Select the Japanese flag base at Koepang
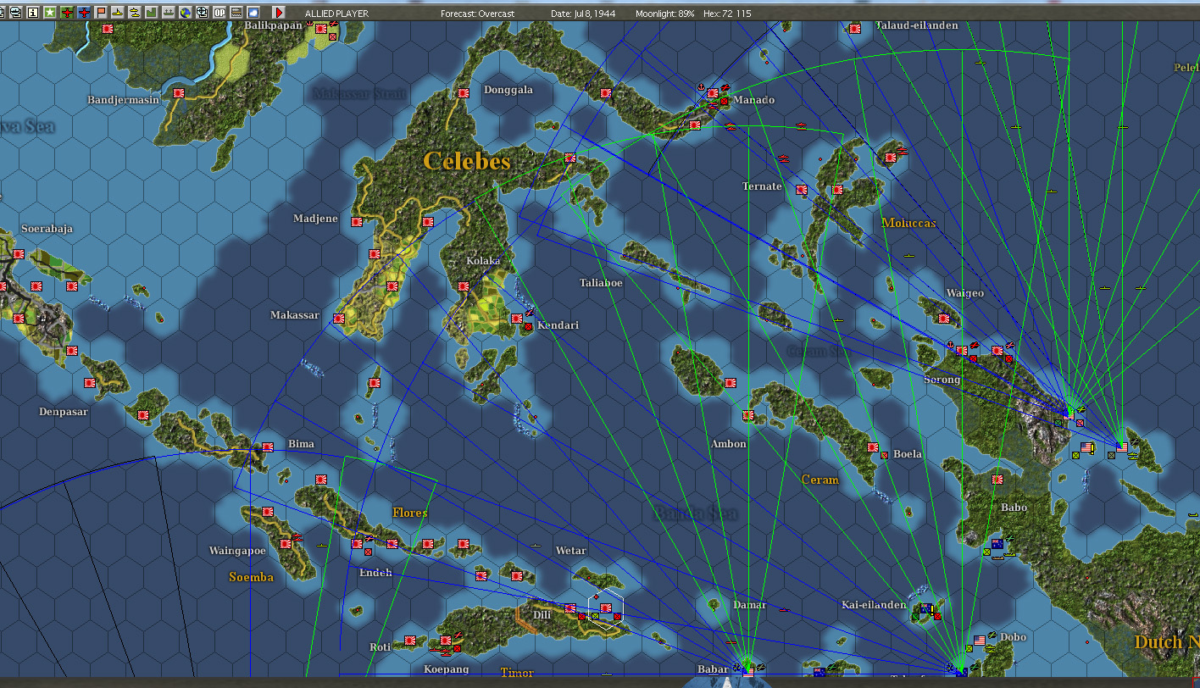Viewport: 1200px width, 688px height. 446,641
